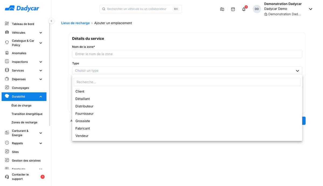Click the Rappels clock icon
The height and width of the screenshot is (186, 323).
coord(7,143)
